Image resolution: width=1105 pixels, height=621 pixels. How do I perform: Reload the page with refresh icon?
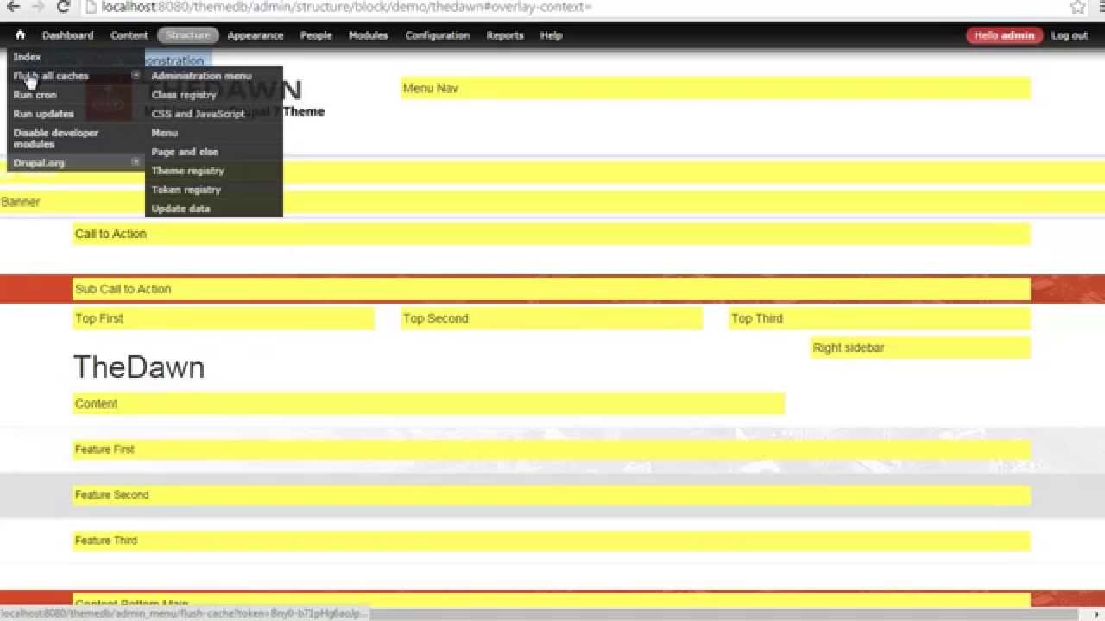[63, 7]
